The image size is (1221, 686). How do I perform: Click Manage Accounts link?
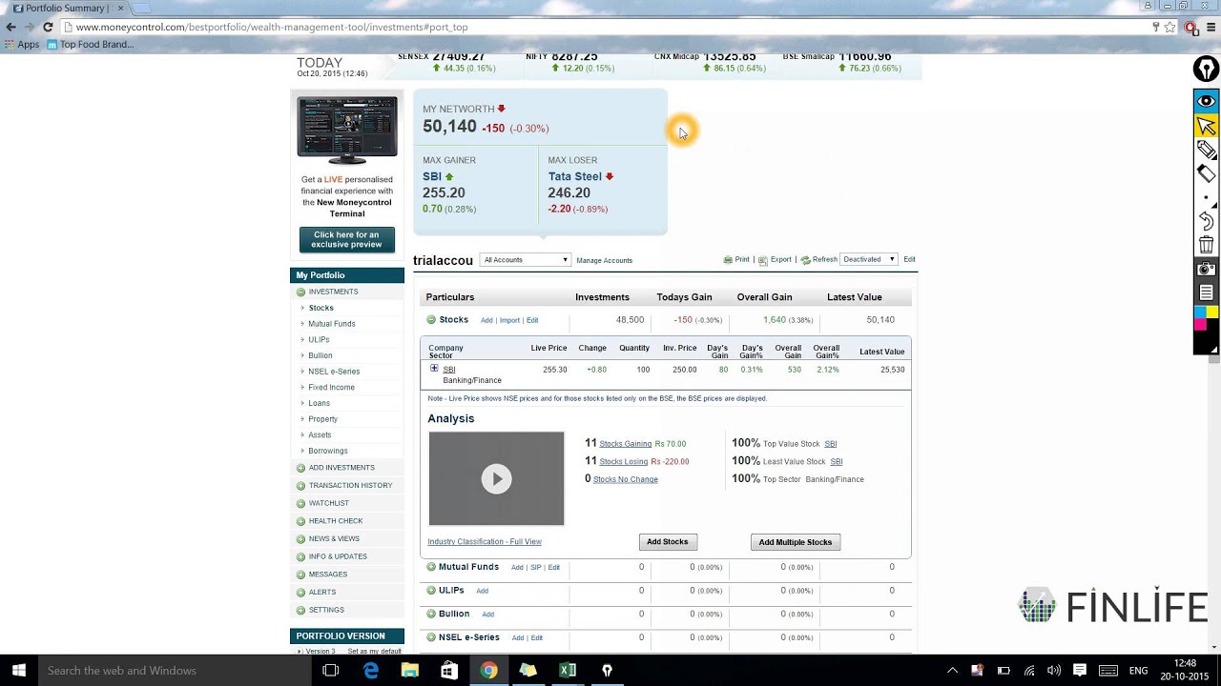(x=604, y=260)
